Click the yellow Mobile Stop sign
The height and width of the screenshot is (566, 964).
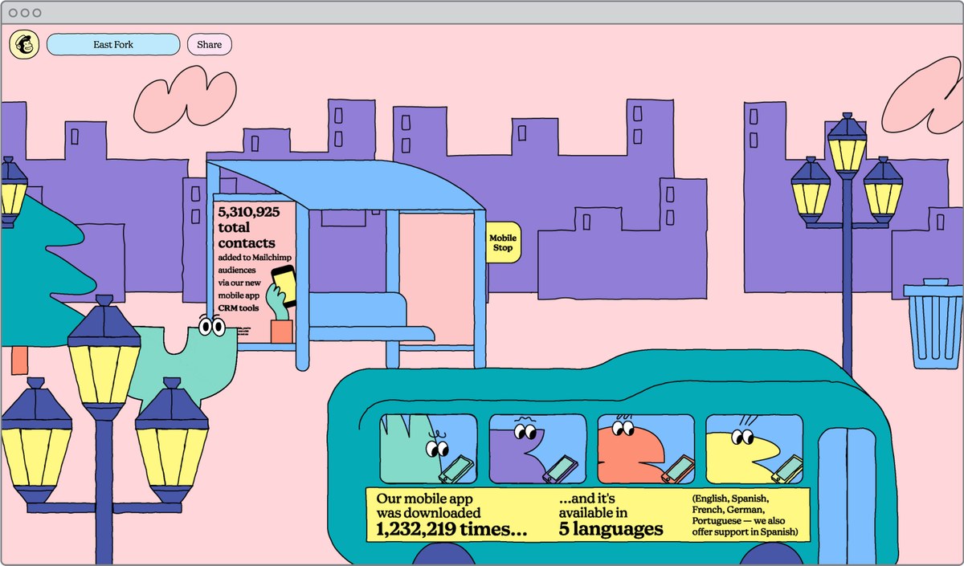pyautogui.click(x=503, y=242)
